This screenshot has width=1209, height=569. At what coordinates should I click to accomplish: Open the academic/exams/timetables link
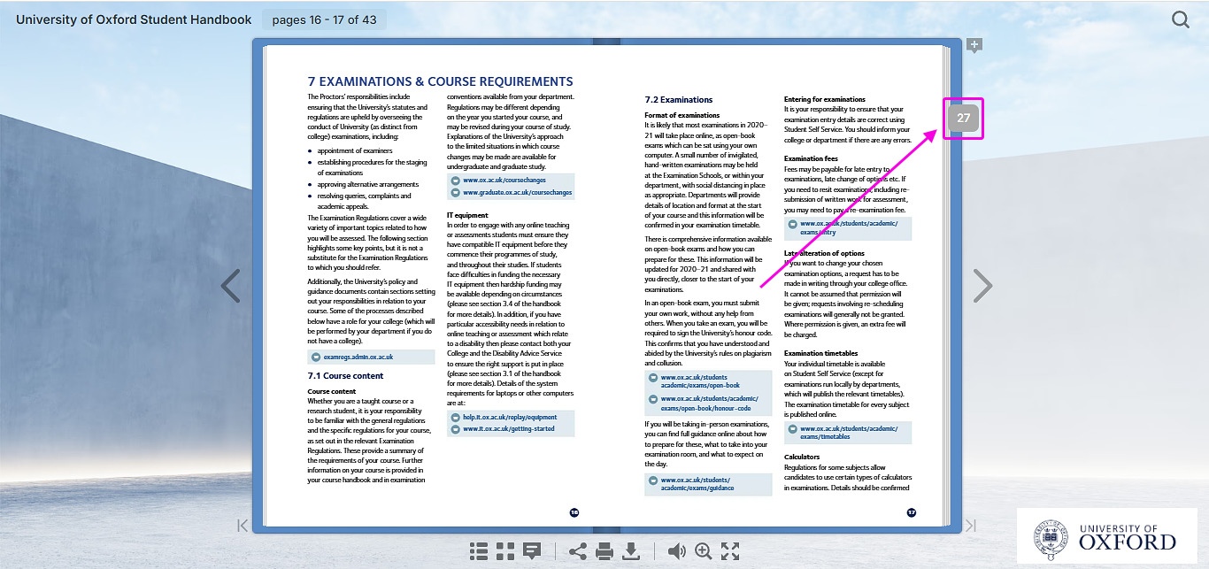848,432
